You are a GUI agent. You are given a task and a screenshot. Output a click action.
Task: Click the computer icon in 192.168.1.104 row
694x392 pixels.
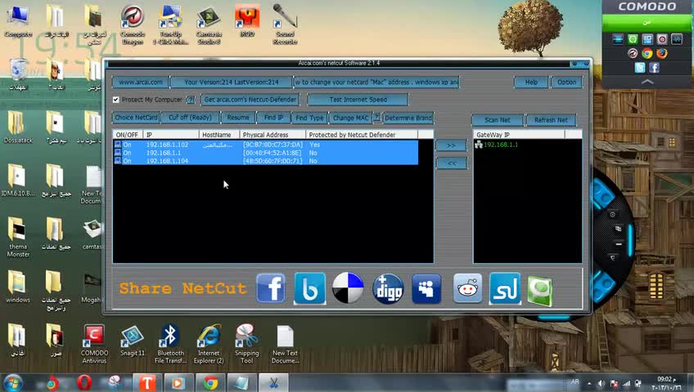click(x=117, y=161)
